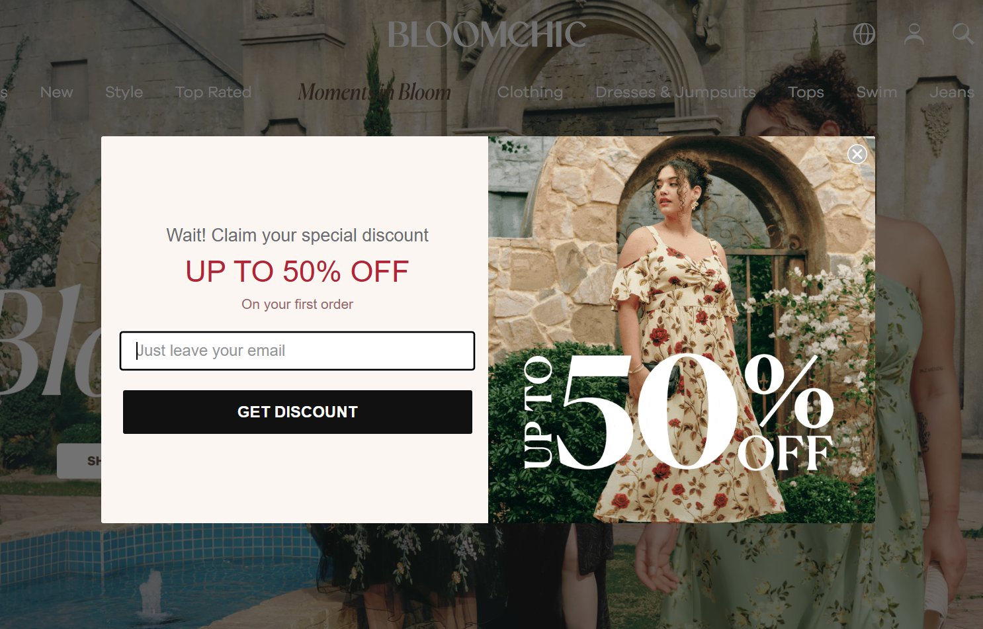Click 'Wait! Claim your special discount' text
Screen dimensions: 983x629
(297, 235)
